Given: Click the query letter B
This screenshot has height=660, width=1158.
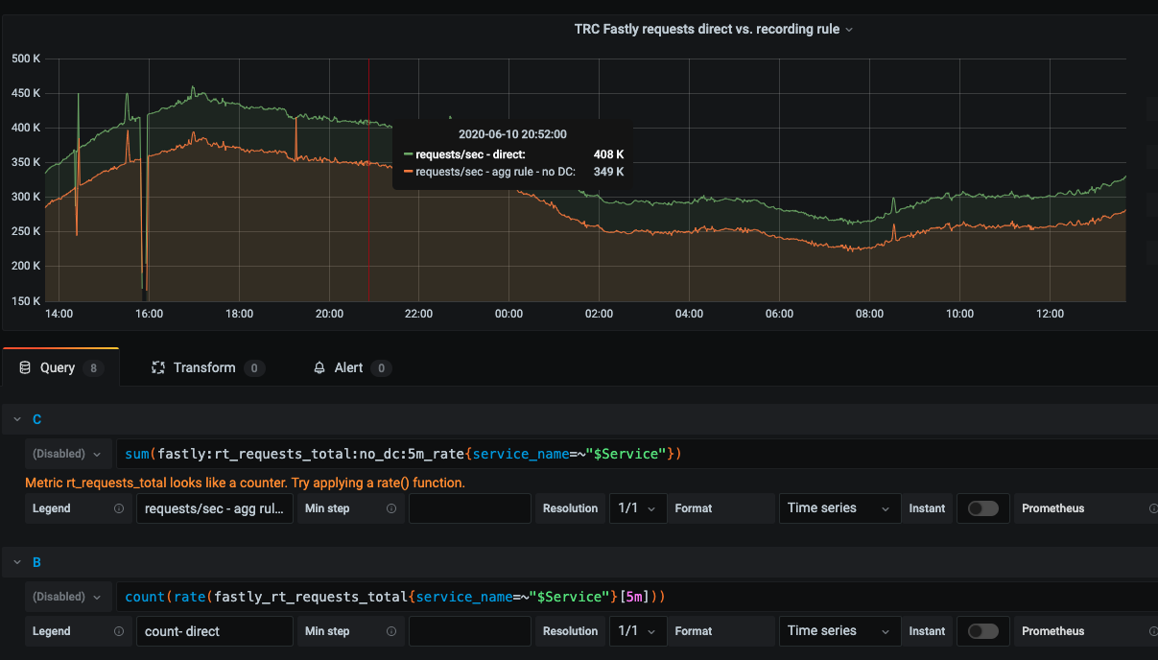Looking at the screenshot, I should coord(37,562).
